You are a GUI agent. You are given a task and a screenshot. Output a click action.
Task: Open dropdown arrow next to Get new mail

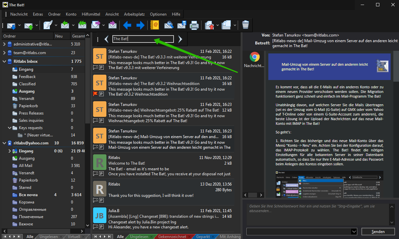20,25
